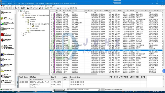The image size is (165, 93).
Task: Click the Print Preview toolbar icon
Action: pos(24,8)
